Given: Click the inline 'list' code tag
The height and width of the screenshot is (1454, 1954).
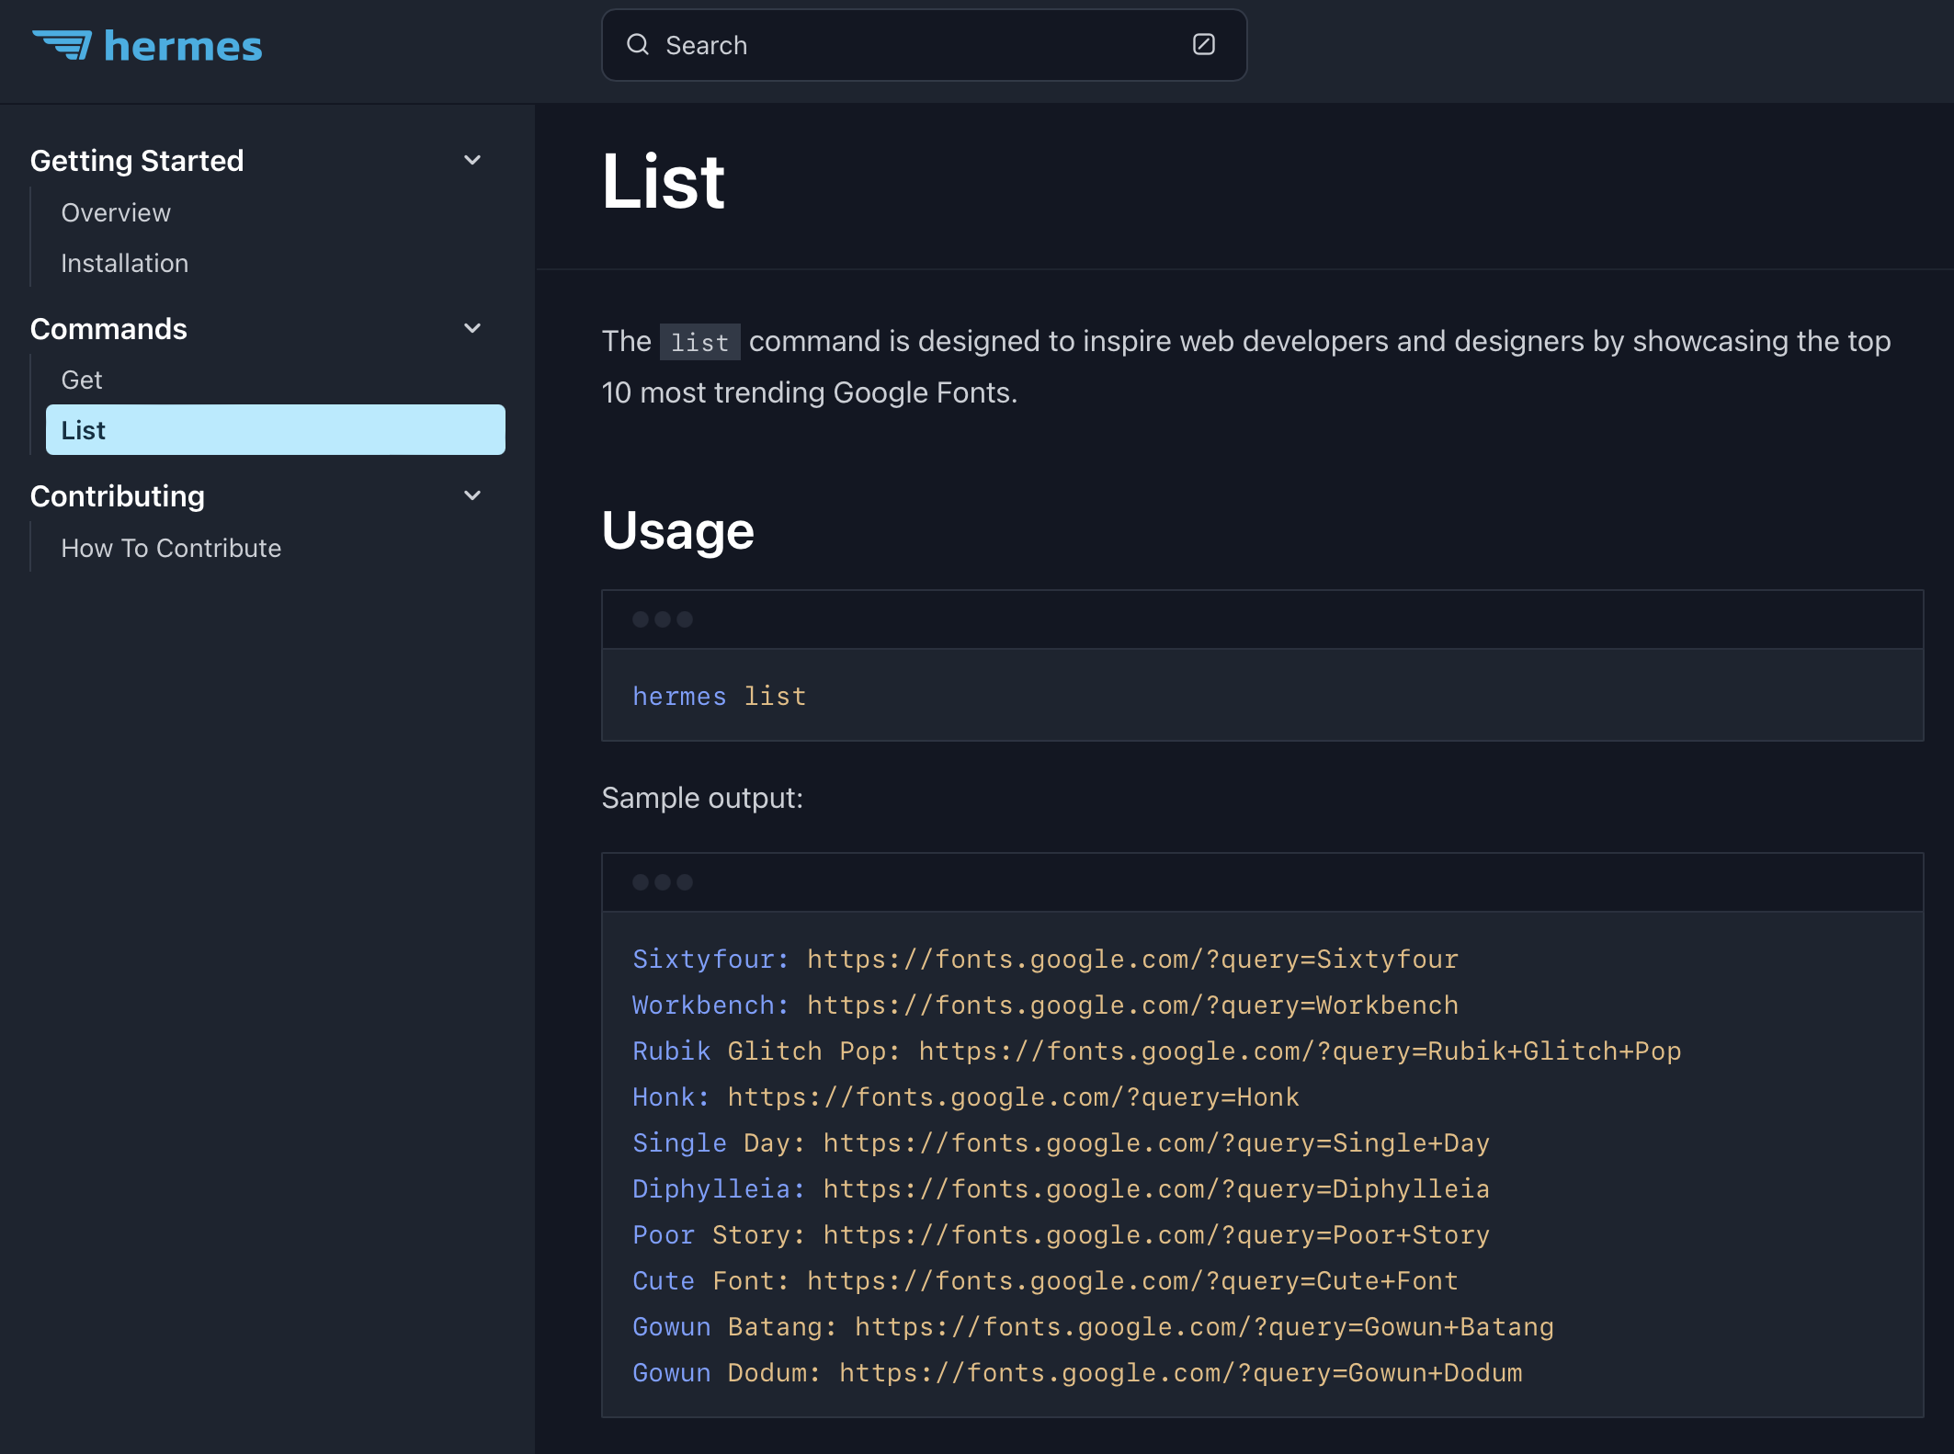Looking at the screenshot, I should pyautogui.click(x=699, y=342).
